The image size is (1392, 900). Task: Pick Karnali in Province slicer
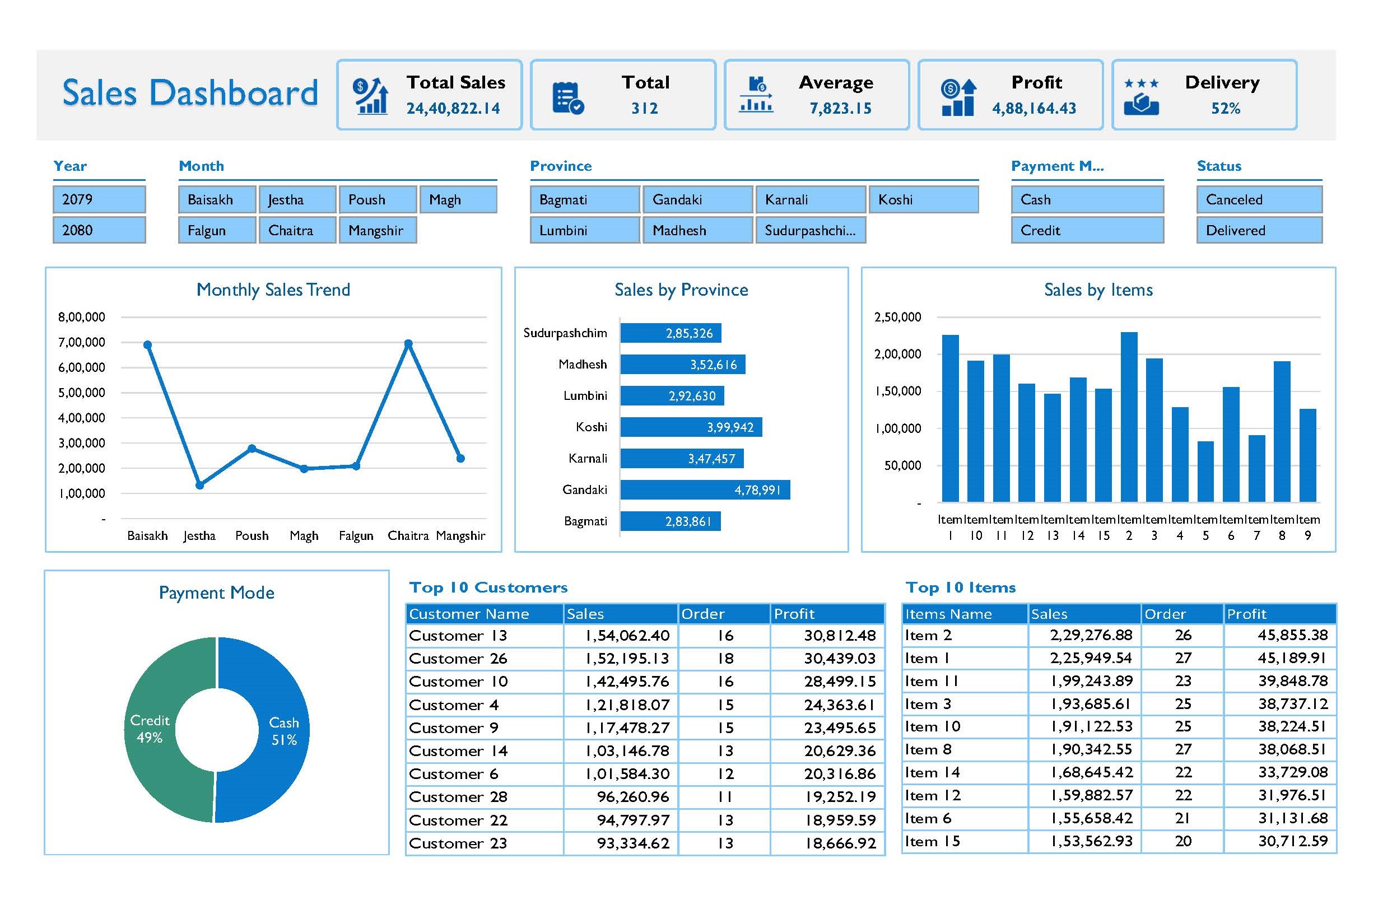point(811,199)
